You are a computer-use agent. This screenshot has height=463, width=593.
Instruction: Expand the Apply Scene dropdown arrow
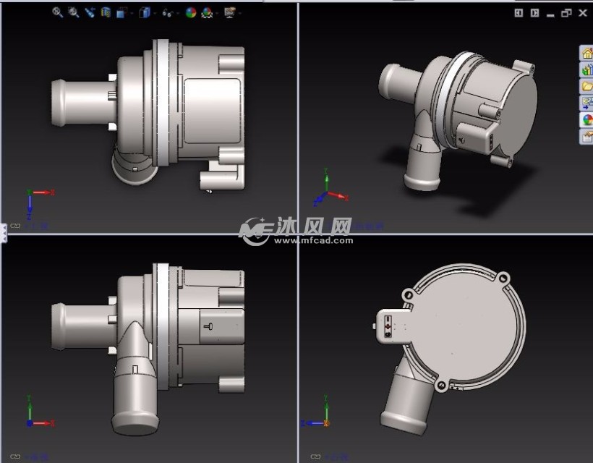coord(216,13)
